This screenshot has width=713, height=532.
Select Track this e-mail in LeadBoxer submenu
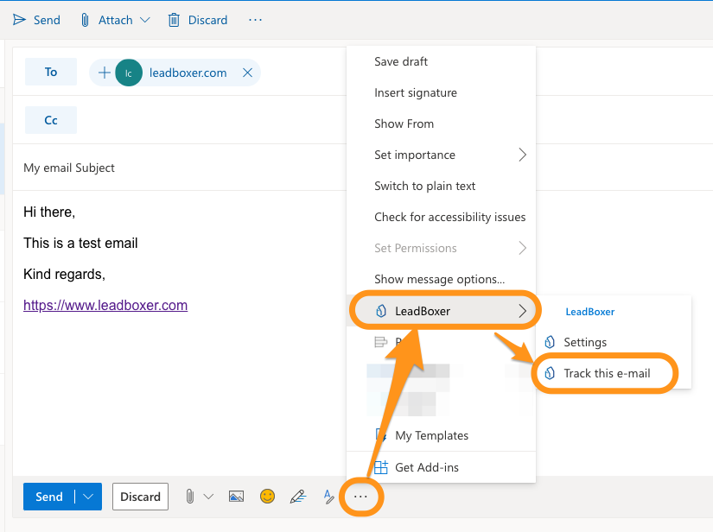pos(606,374)
